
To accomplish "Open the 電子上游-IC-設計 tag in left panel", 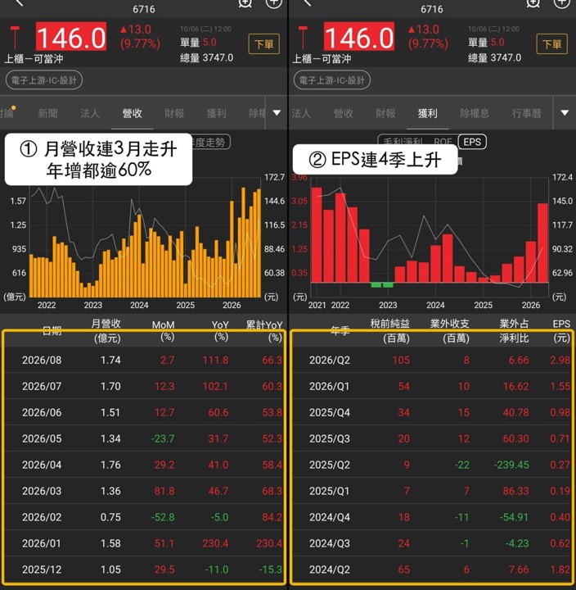I will 44,80.
